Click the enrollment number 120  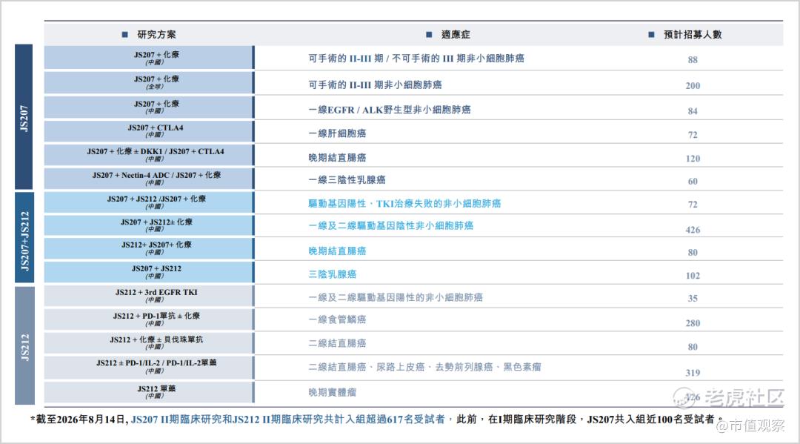coord(693,158)
